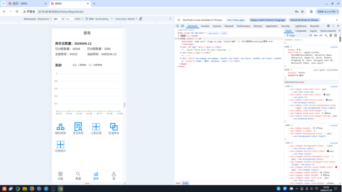This screenshot has height=192, width=342.
Task: Click the DPR device pixel ratio icon
Action: point(87,19)
